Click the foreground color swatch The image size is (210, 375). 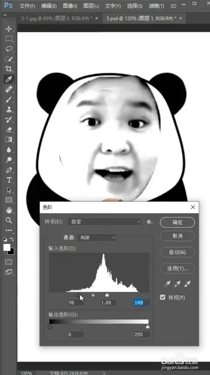[x=6, y=247]
